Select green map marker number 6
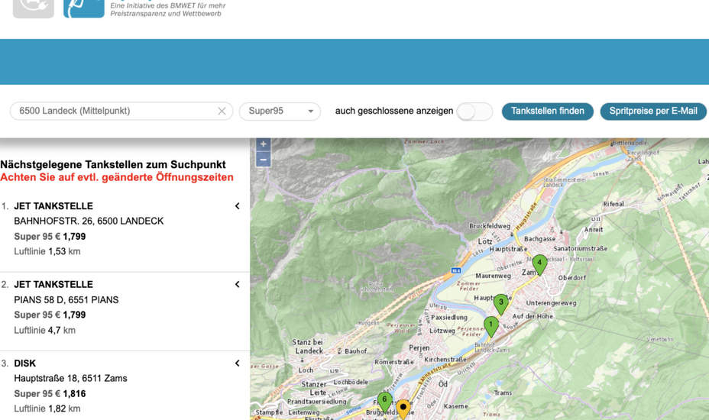Viewport: 709px width, 420px height. click(x=385, y=402)
